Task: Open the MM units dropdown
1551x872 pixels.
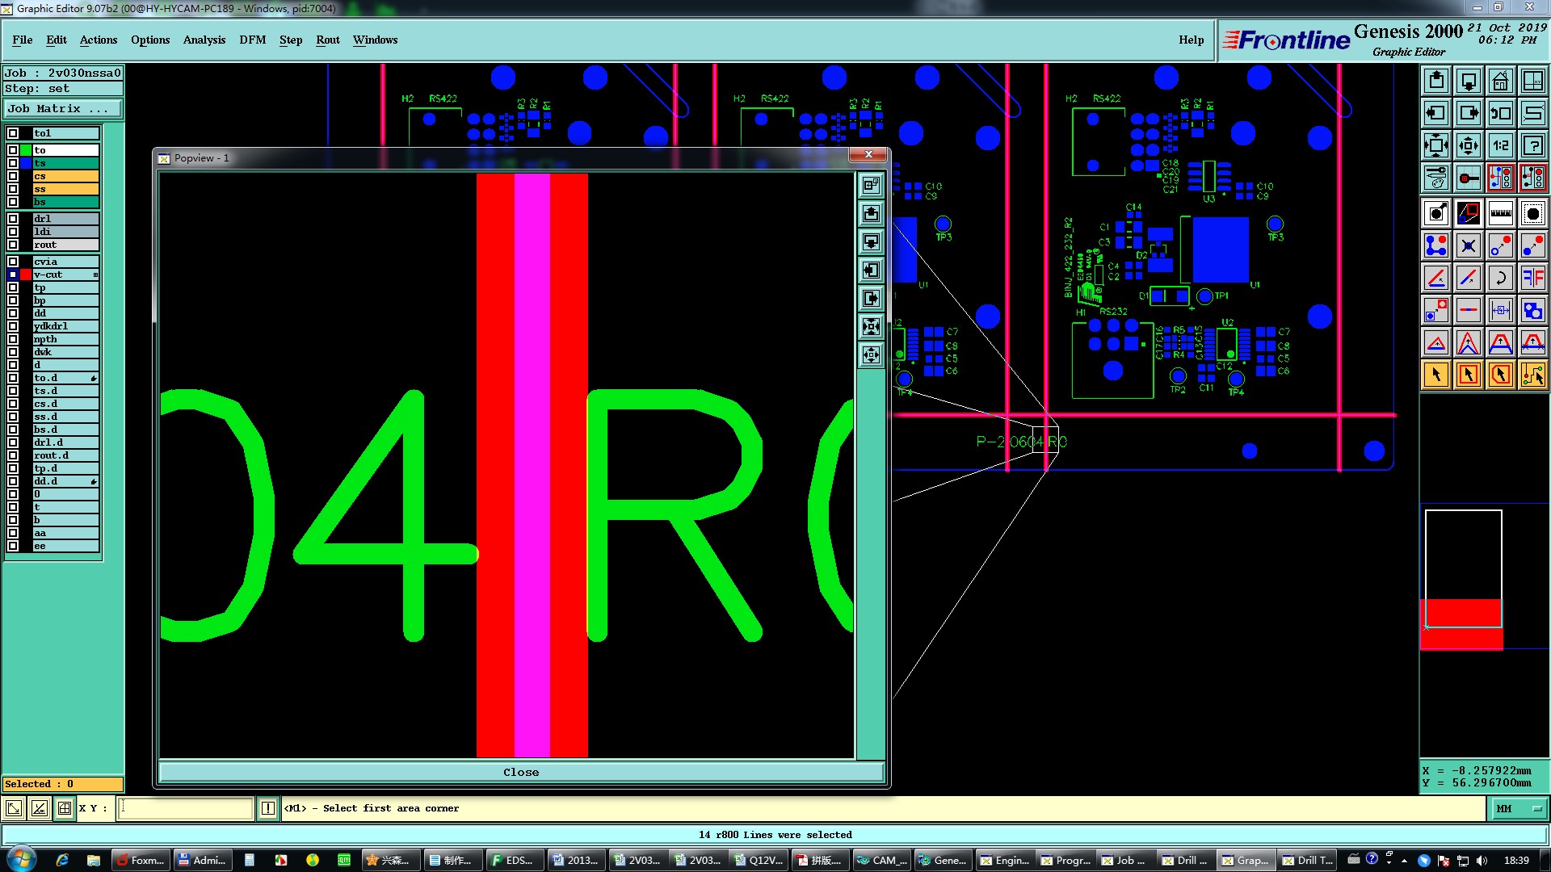Action: coord(1518,808)
